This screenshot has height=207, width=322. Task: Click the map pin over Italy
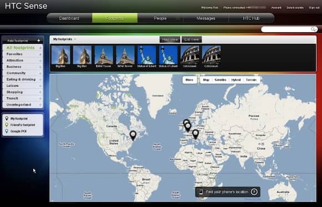pyautogui.click(x=195, y=134)
